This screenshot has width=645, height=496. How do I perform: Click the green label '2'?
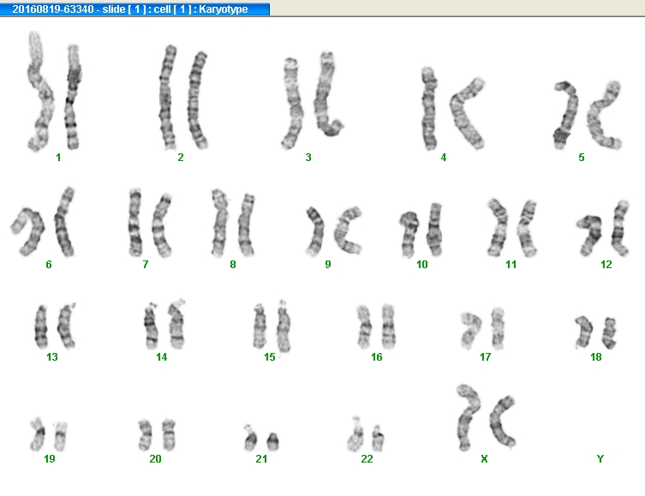tap(181, 158)
